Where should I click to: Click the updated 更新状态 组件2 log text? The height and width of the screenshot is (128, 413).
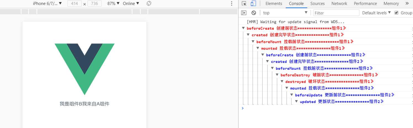coord(341,102)
